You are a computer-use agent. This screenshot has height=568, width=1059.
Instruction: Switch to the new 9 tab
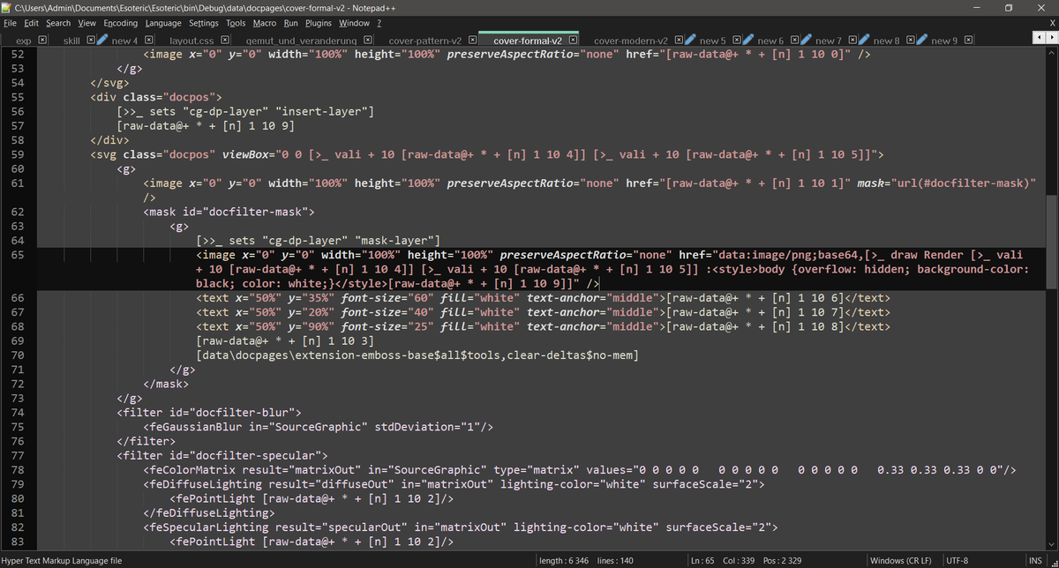pos(945,41)
